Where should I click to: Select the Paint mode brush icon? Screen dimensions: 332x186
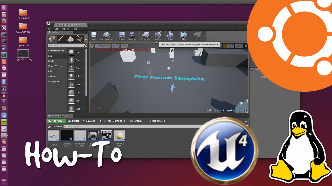[x=61, y=39]
